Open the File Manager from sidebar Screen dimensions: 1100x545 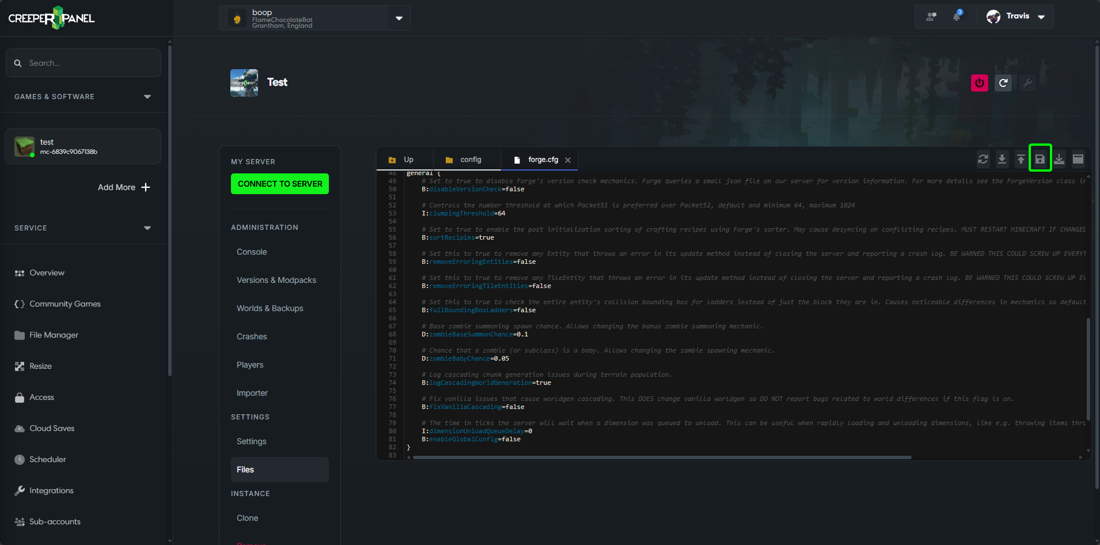click(54, 335)
